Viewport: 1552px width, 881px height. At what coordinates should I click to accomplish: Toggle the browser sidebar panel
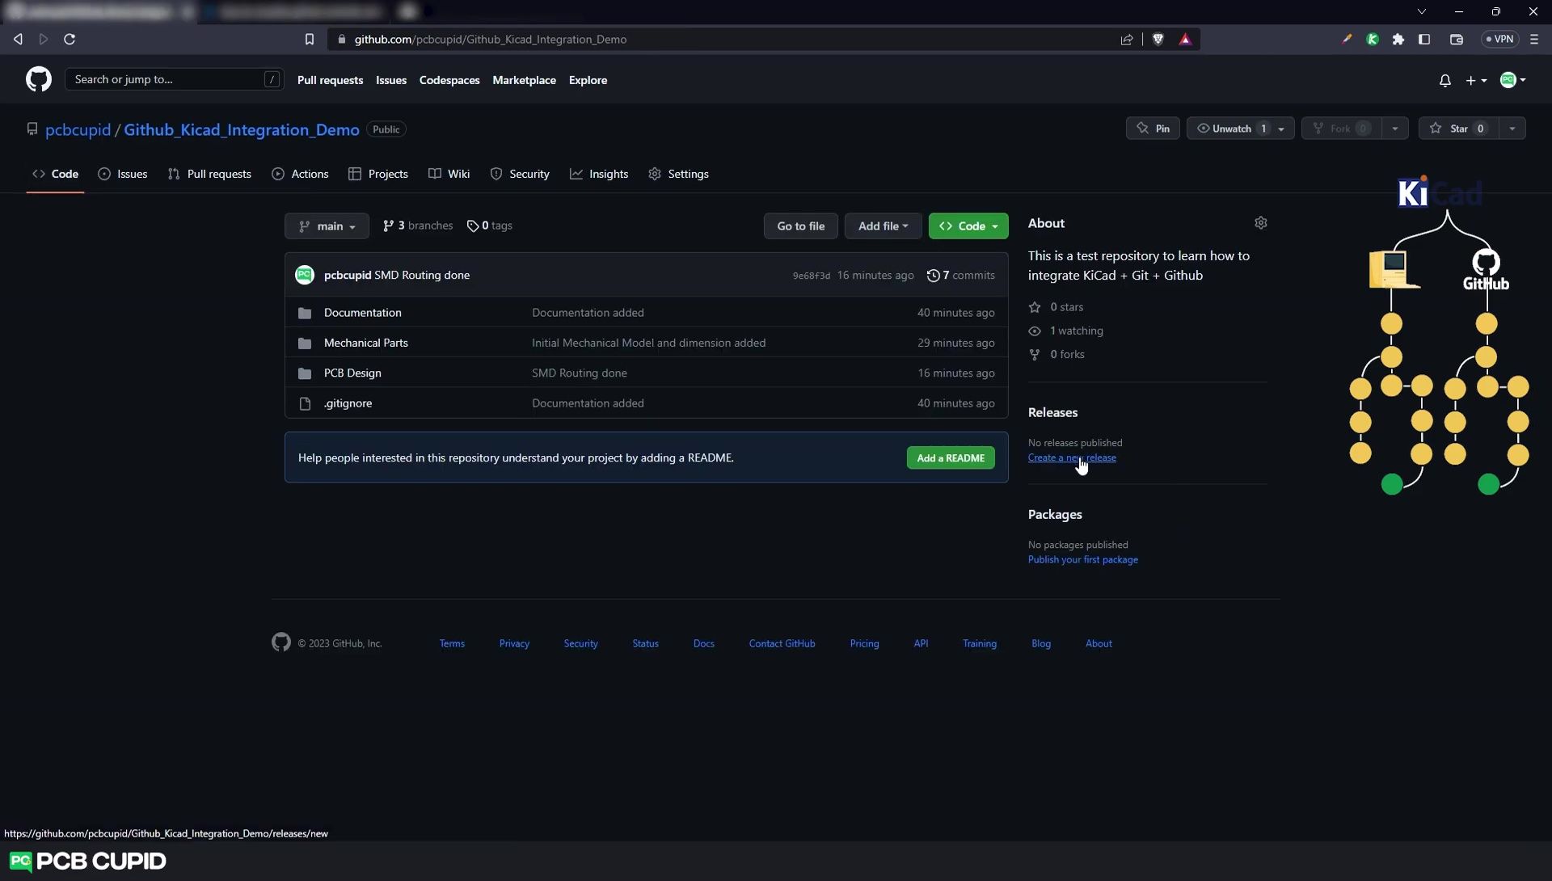click(1424, 39)
